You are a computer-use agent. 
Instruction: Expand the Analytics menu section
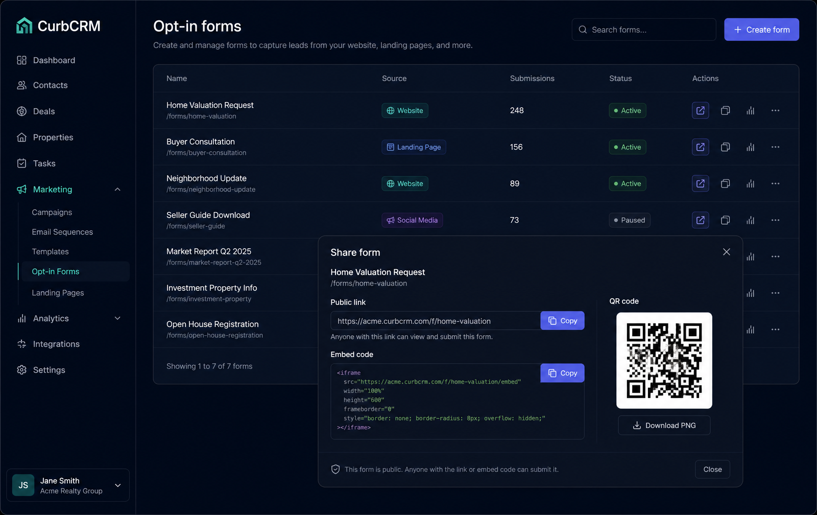click(117, 318)
